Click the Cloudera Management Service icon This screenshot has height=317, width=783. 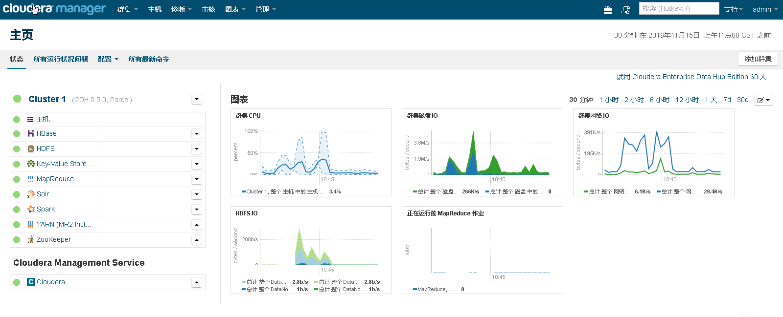tap(31, 282)
